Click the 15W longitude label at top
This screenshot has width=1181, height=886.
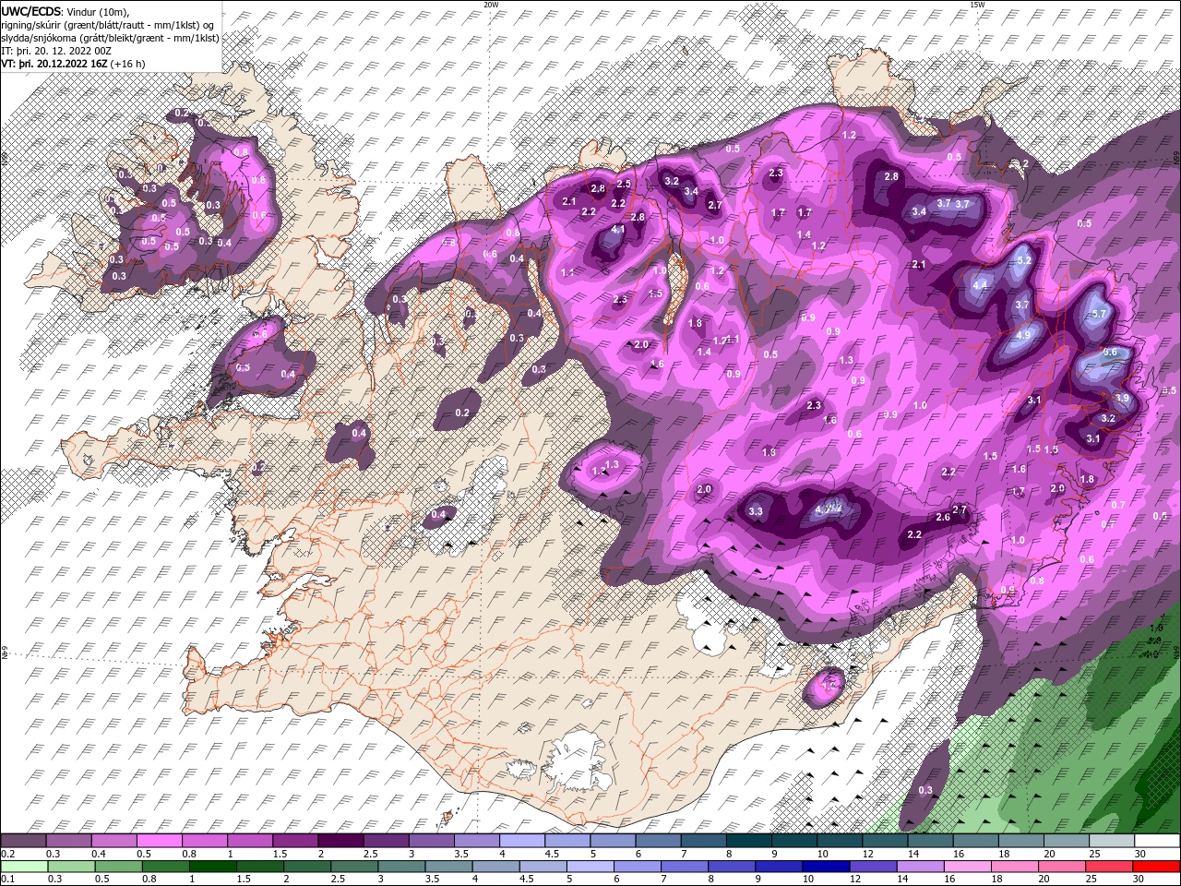977,5
